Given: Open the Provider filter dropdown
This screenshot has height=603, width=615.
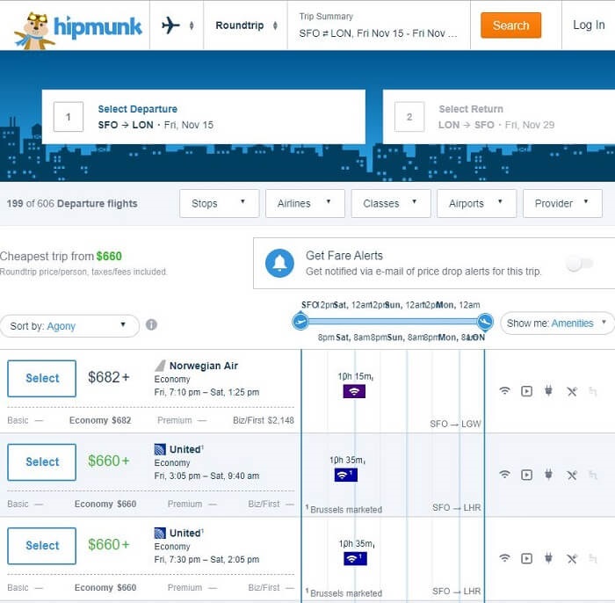Looking at the screenshot, I should click(x=562, y=203).
